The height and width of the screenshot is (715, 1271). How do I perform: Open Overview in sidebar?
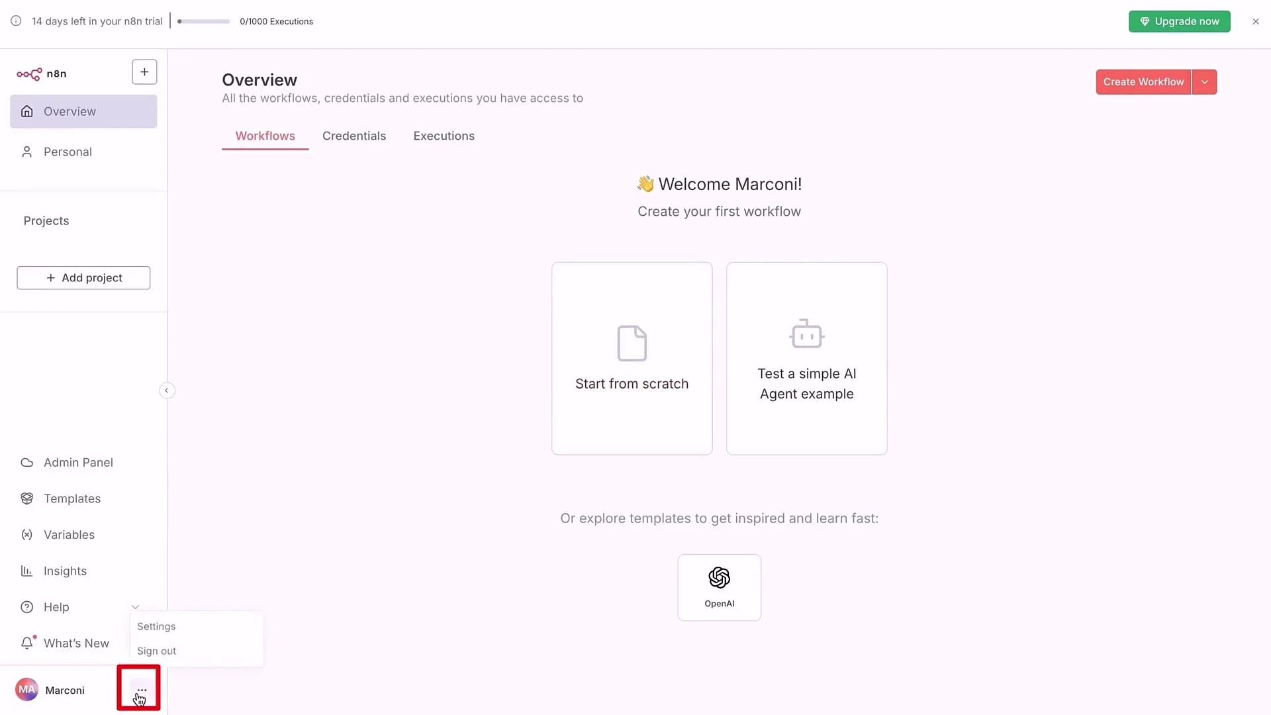[83, 111]
